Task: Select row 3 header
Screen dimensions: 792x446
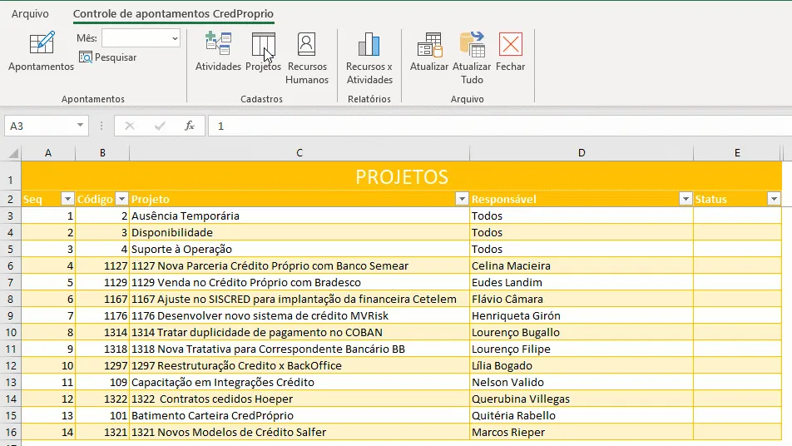Action: coord(10,216)
